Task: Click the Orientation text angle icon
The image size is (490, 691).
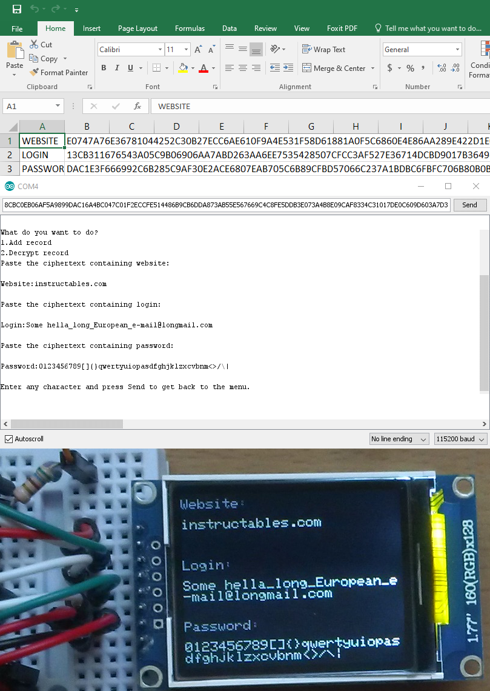Action: click(275, 49)
